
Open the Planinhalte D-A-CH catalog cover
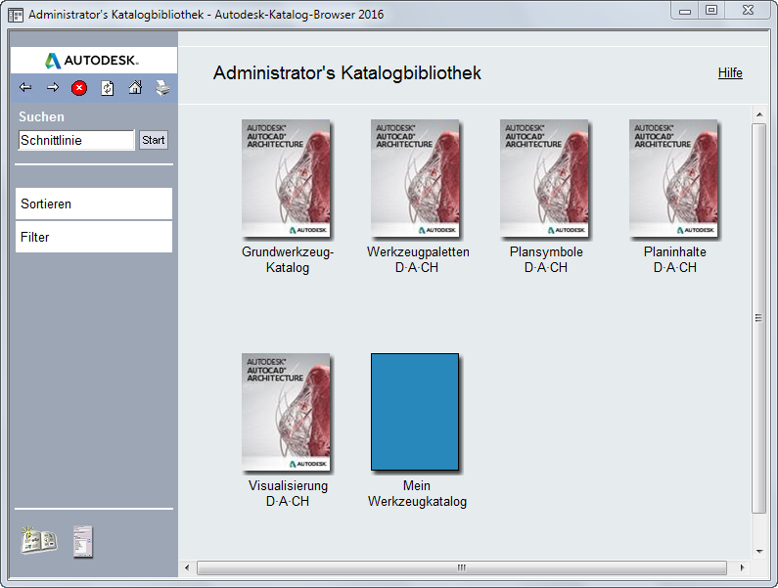pyautogui.click(x=673, y=178)
